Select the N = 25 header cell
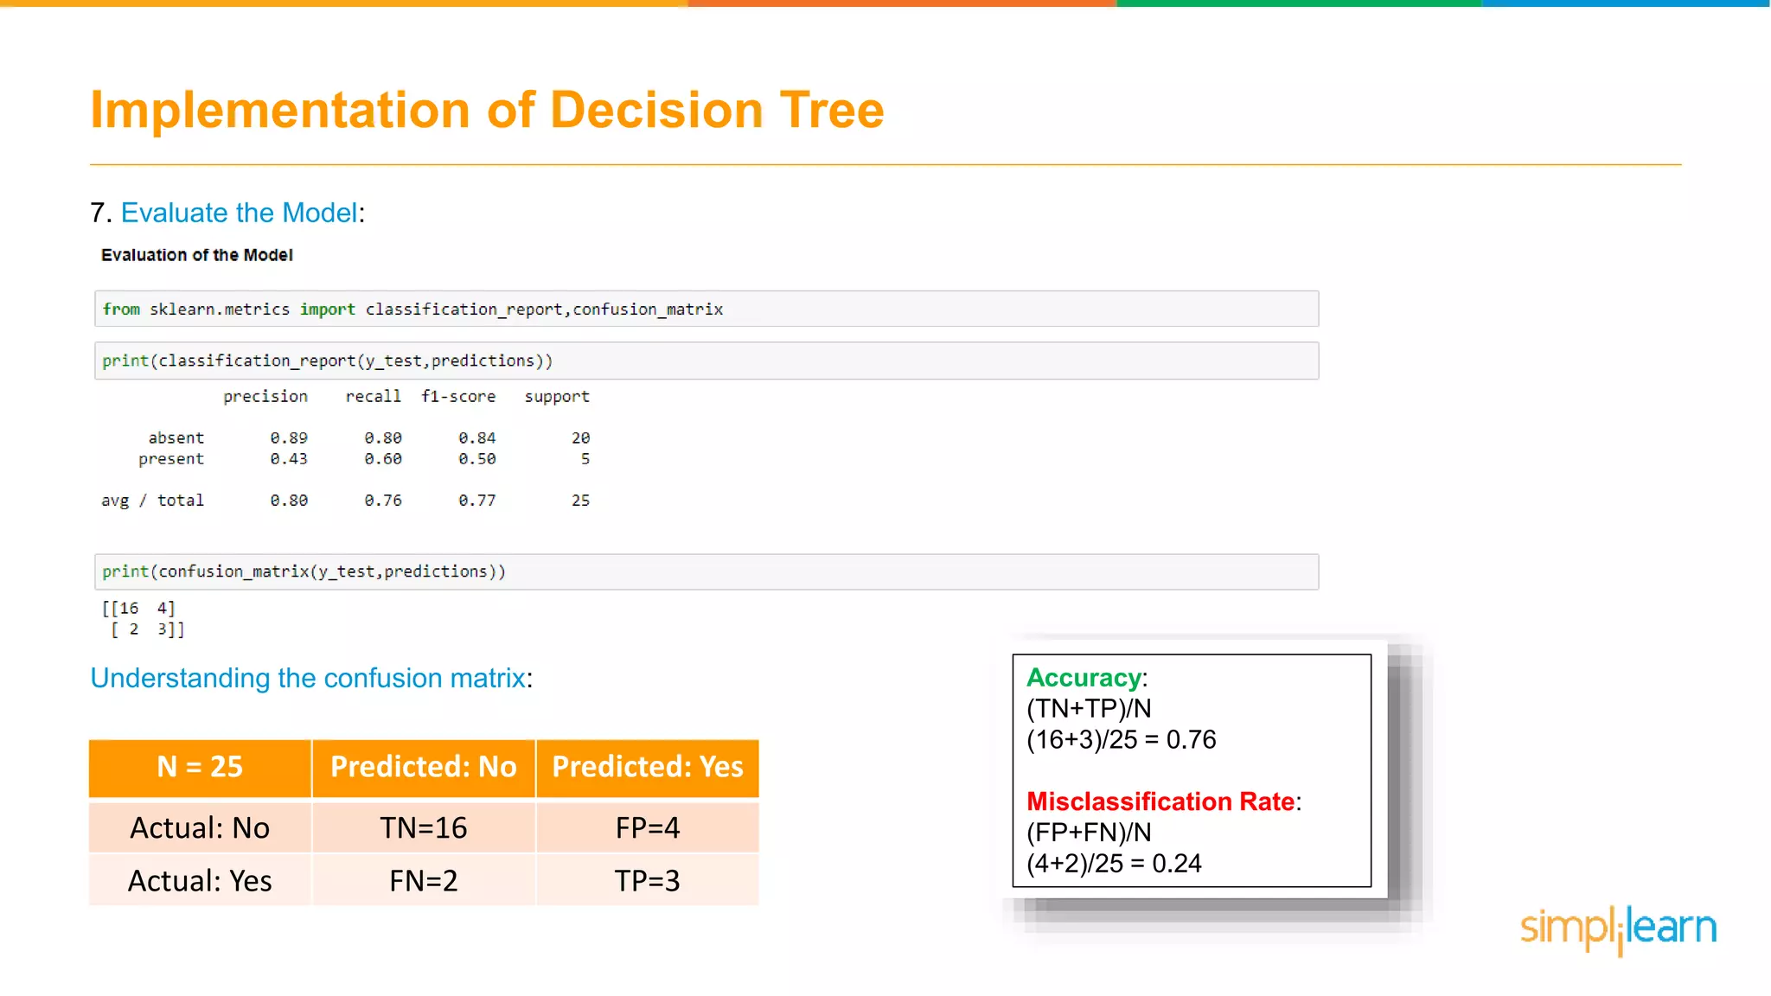 pos(198,767)
